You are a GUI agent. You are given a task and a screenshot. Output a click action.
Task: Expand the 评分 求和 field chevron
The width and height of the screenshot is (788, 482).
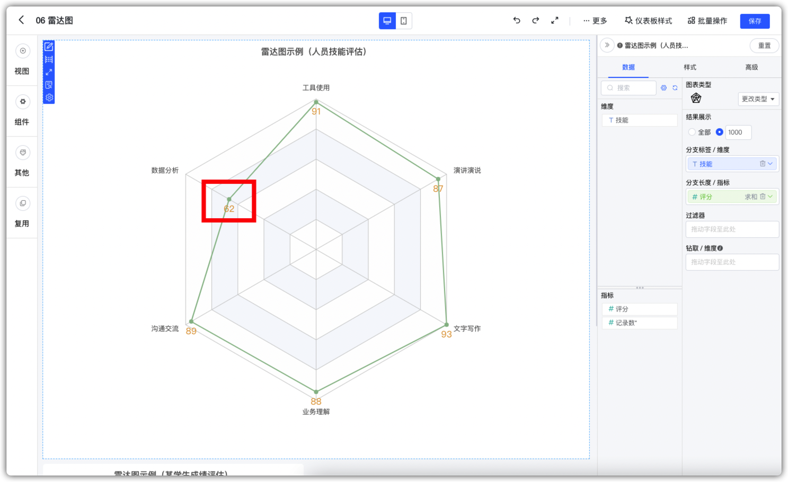click(771, 197)
